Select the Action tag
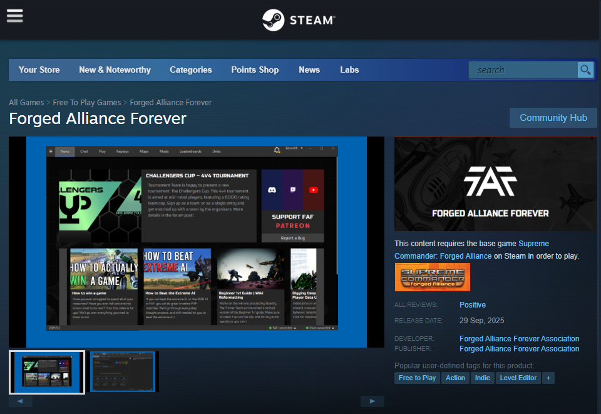The width and height of the screenshot is (601, 414). pyautogui.click(x=455, y=378)
